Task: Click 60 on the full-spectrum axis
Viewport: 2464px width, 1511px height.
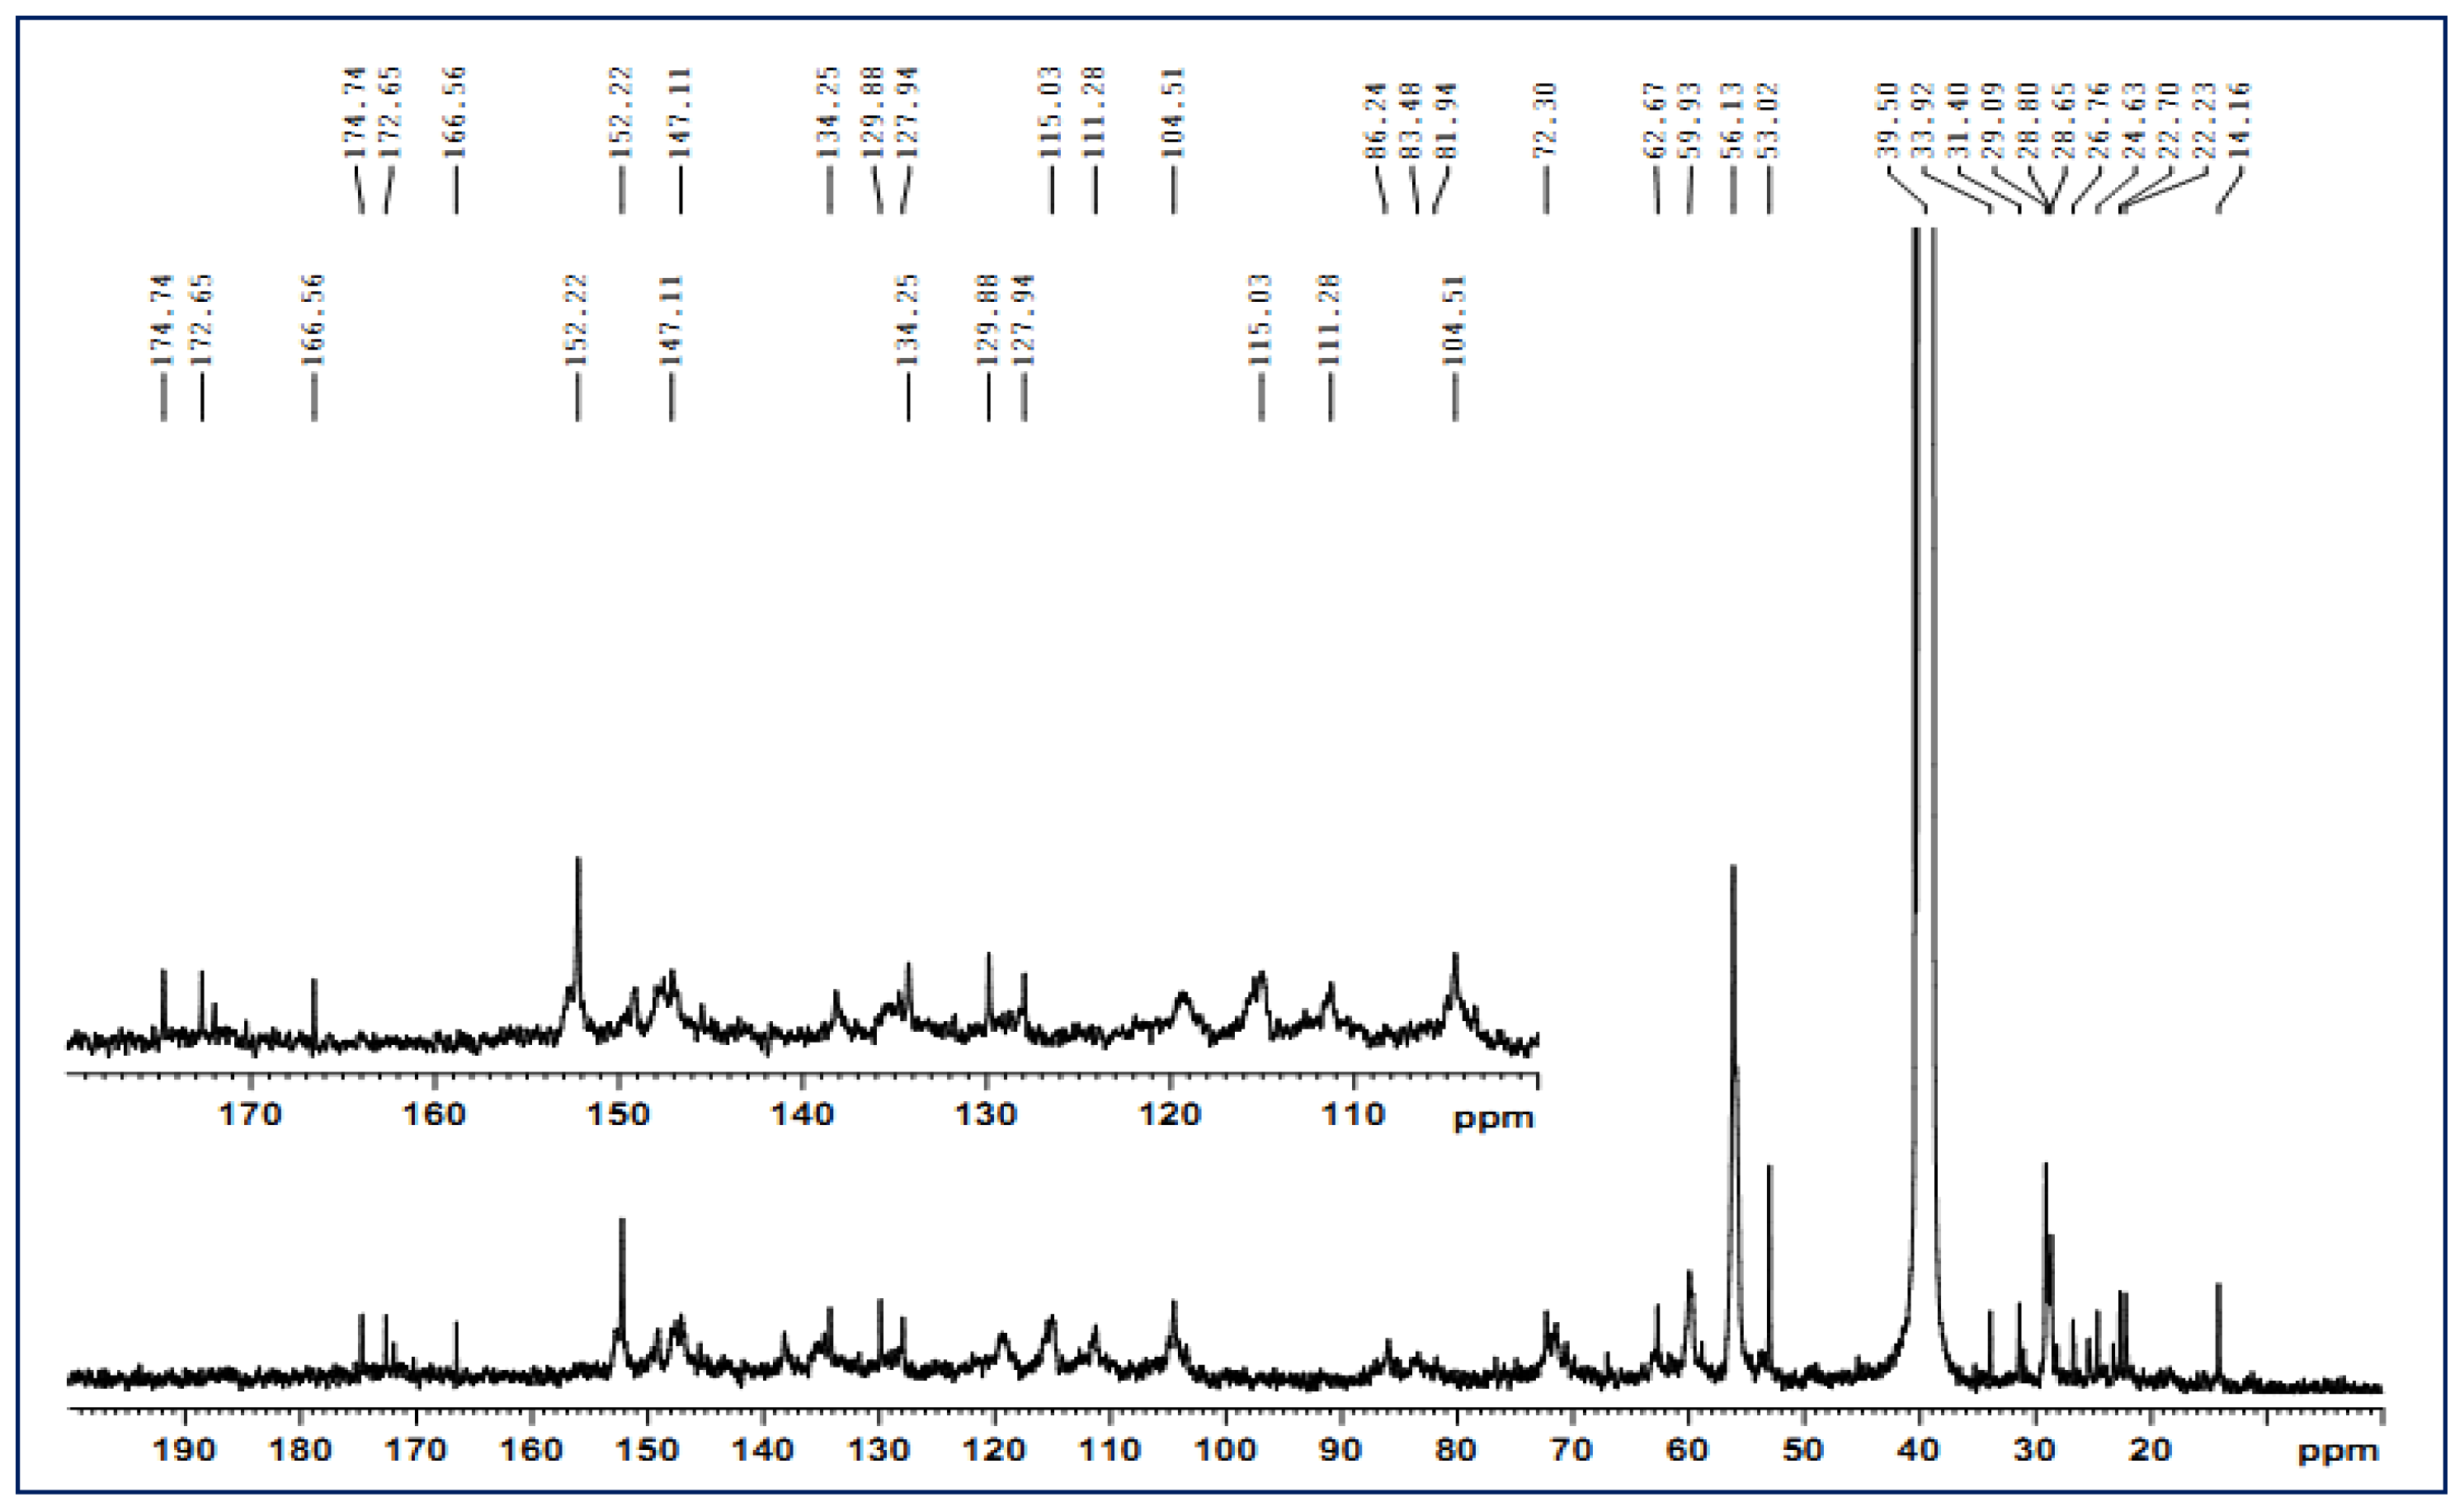Action: coord(1688,1449)
